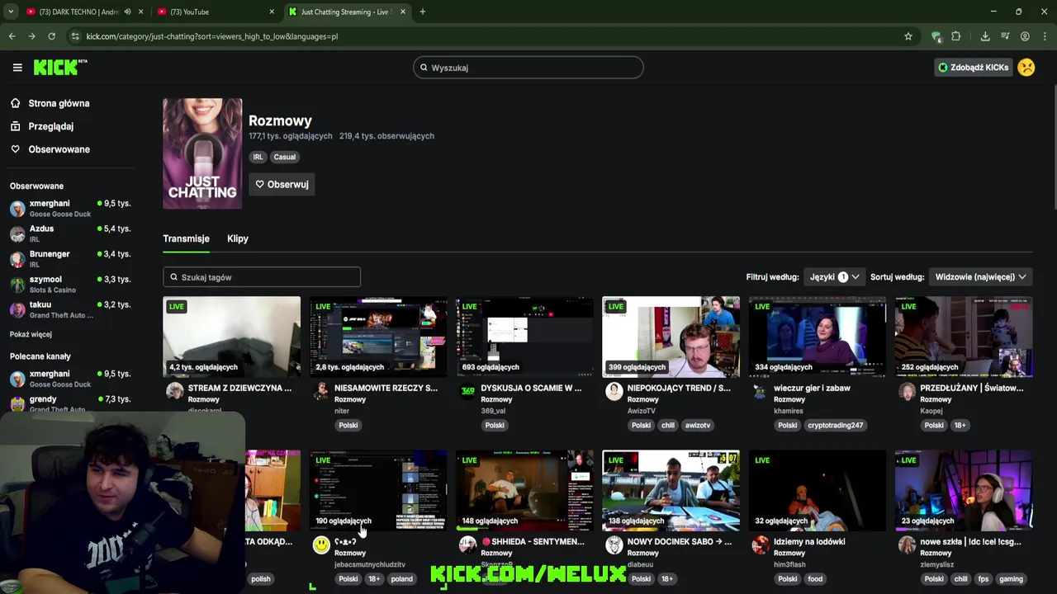The height and width of the screenshot is (594, 1057).
Task: Switch to the Klipy tab
Action: point(238,238)
